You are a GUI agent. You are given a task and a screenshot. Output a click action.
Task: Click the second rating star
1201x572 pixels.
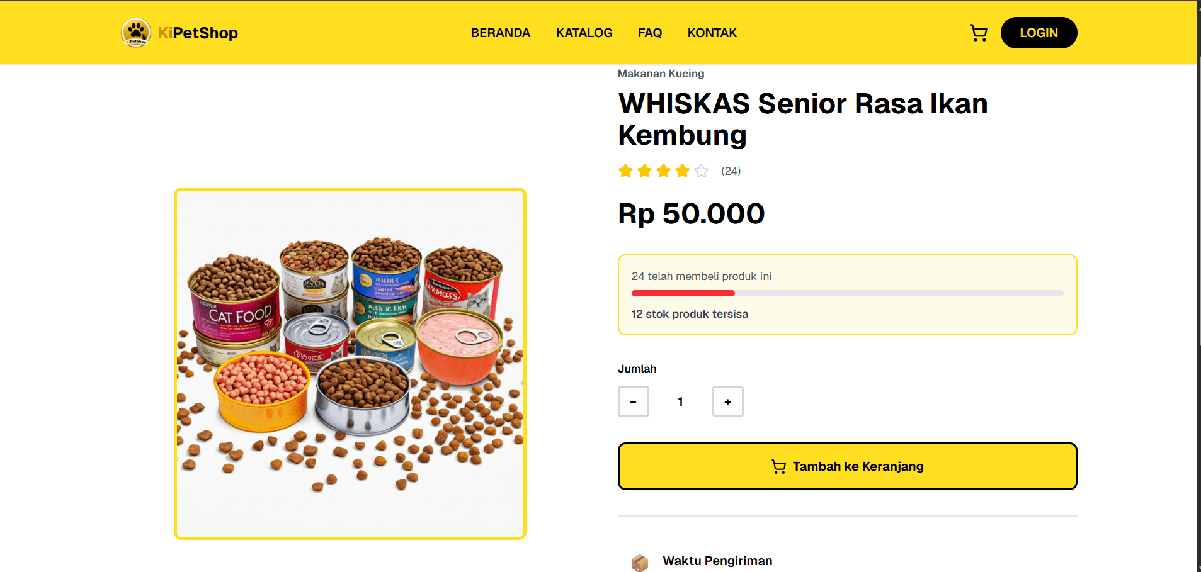tap(644, 171)
